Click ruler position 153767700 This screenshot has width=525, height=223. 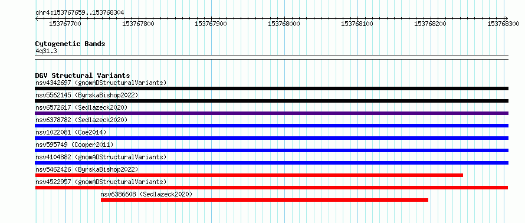[65, 24]
